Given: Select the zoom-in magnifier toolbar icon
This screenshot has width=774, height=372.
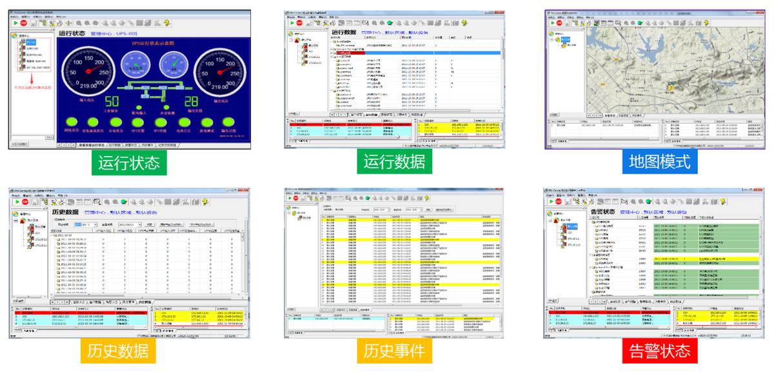Looking at the screenshot, I should point(374,23).
